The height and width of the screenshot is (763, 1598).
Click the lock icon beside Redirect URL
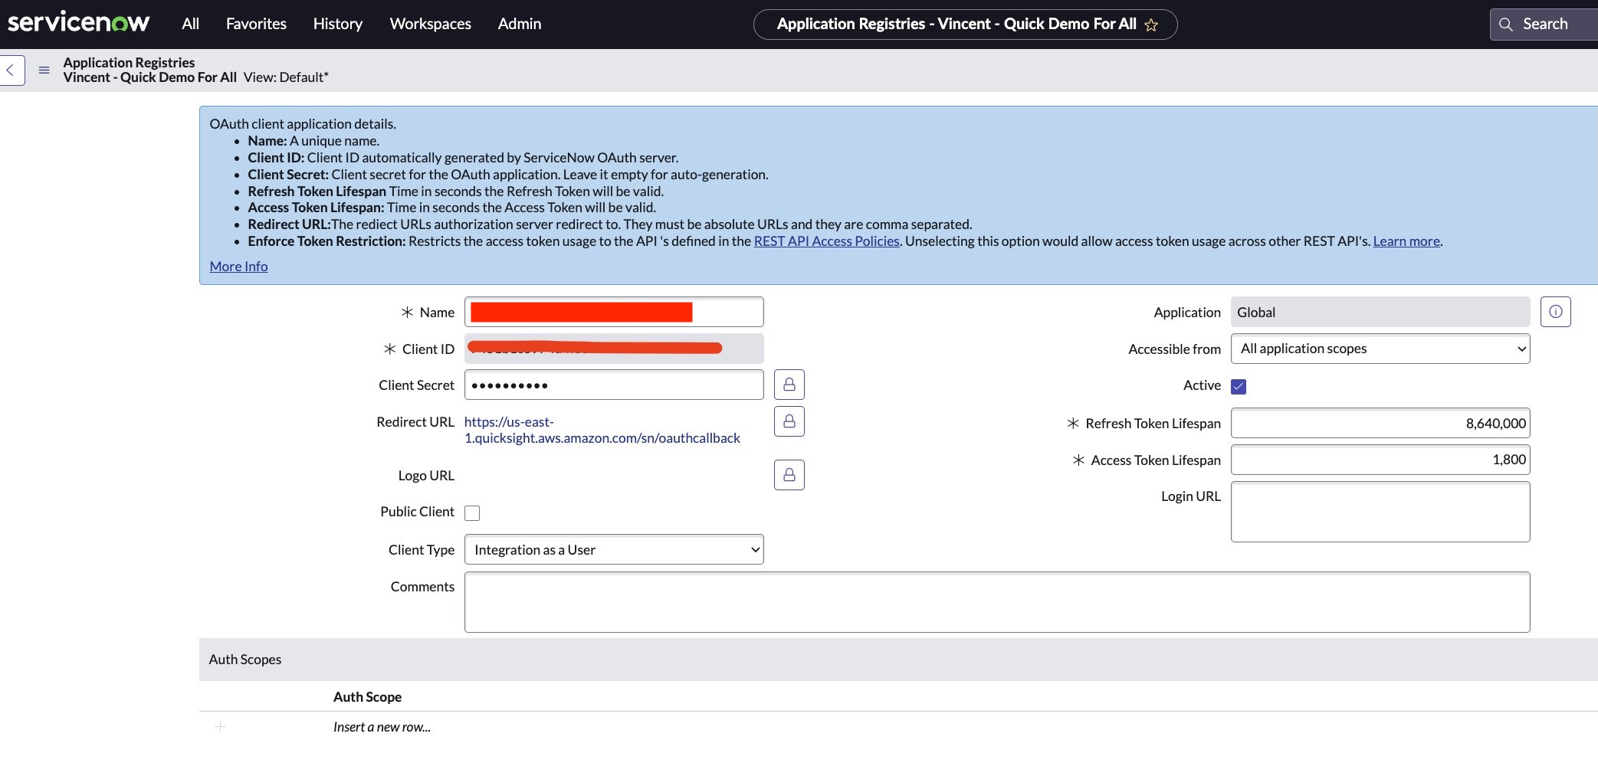[x=789, y=421]
